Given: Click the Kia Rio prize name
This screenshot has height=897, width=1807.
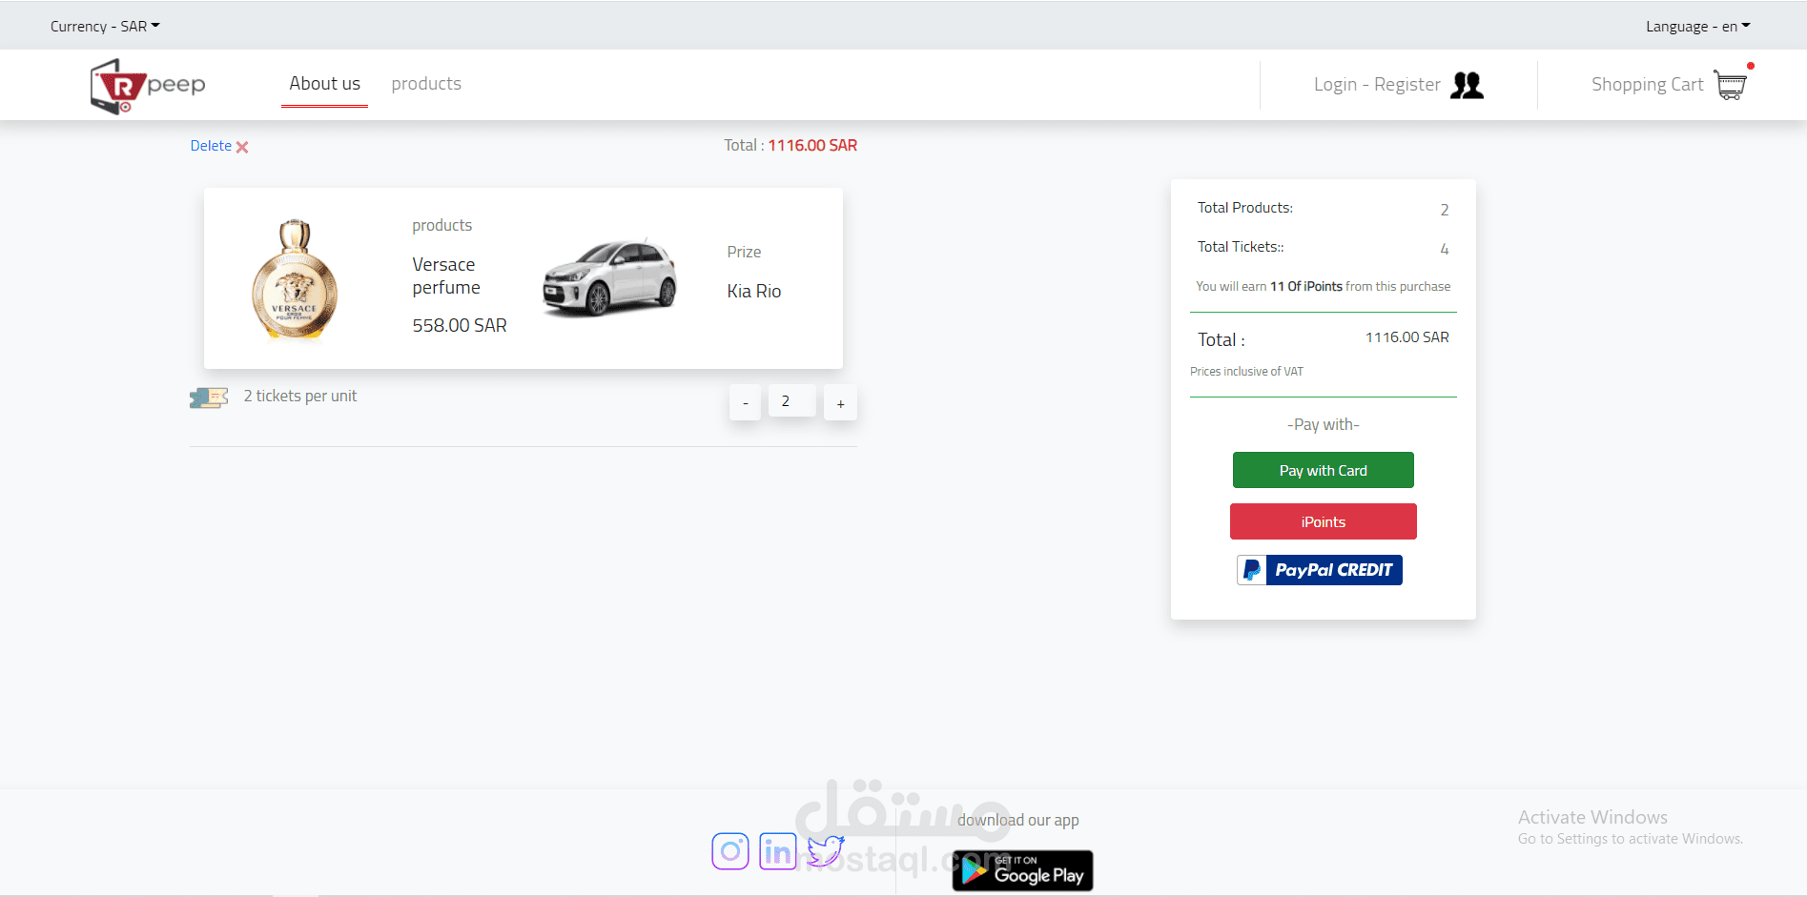Looking at the screenshot, I should tap(754, 292).
